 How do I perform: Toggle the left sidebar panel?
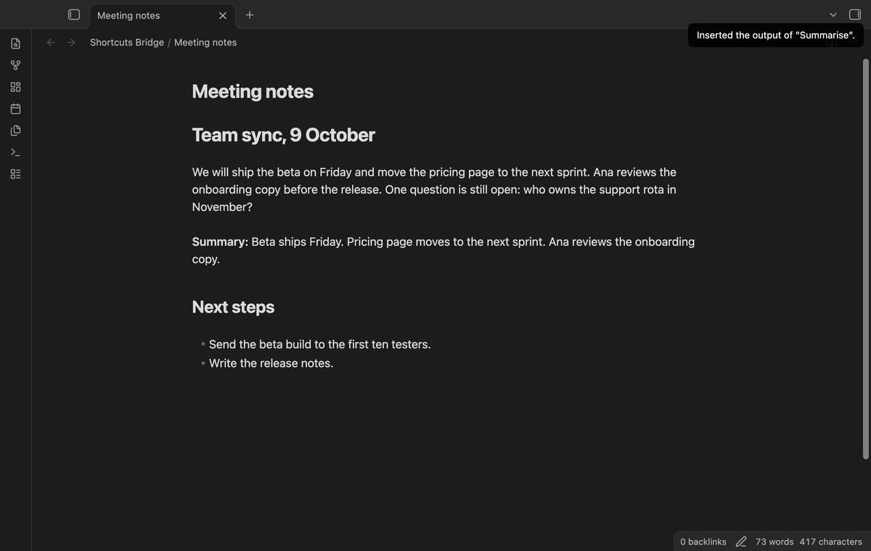pyautogui.click(x=73, y=14)
